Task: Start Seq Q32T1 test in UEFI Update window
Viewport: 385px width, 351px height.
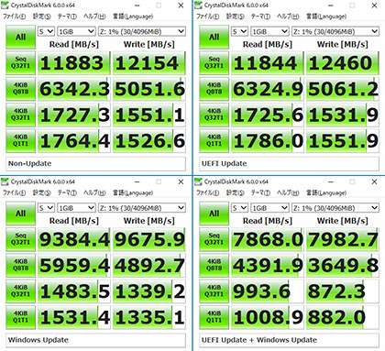Action: pyautogui.click(x=214, y=63)
